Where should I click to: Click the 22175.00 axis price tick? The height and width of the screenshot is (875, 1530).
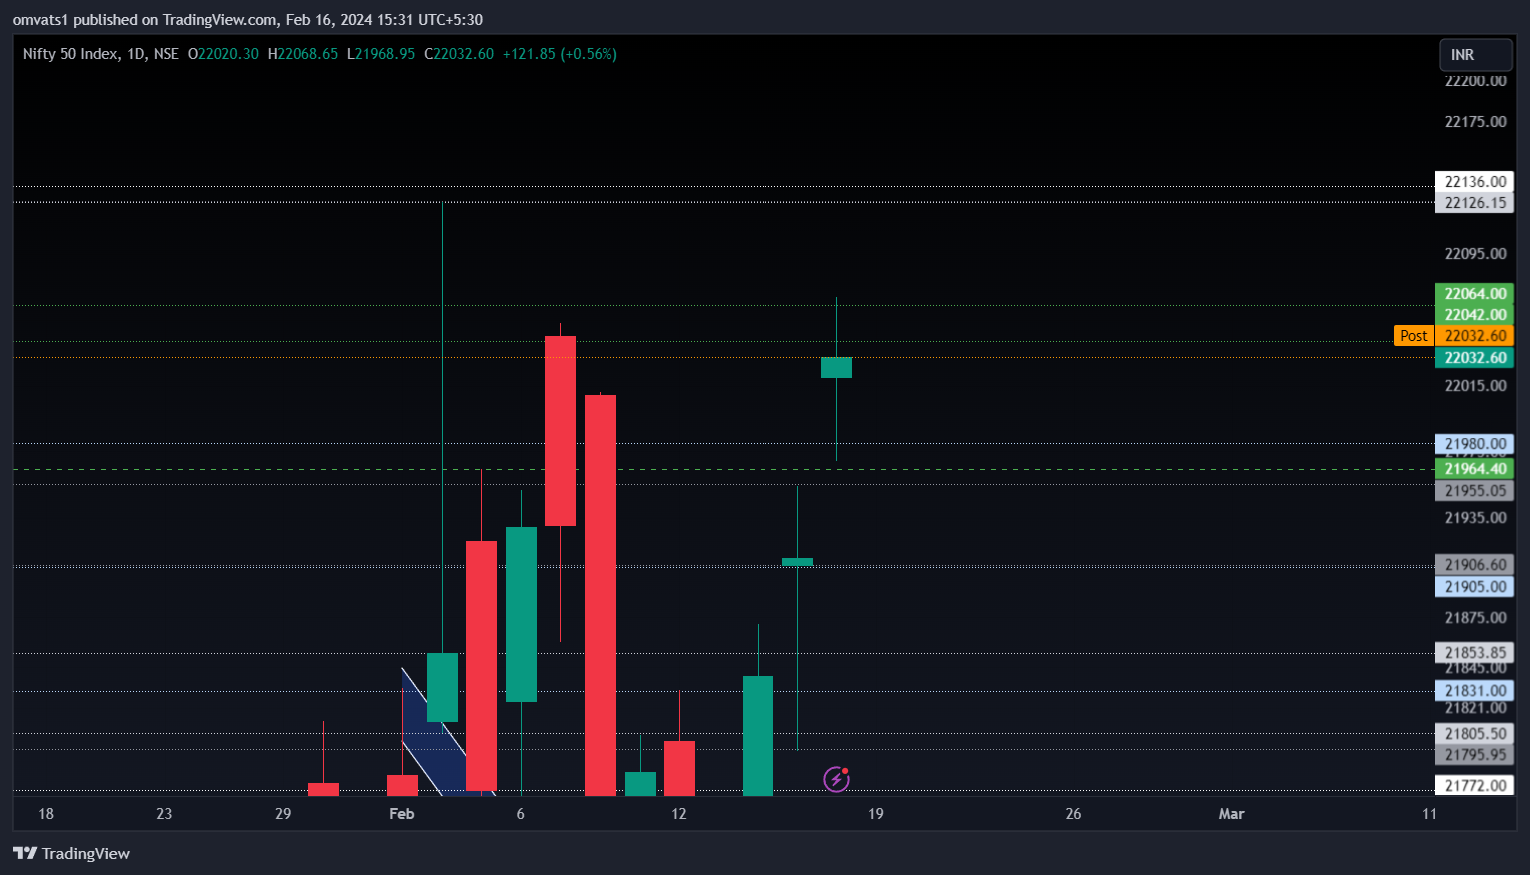[x=1475, y=122]
